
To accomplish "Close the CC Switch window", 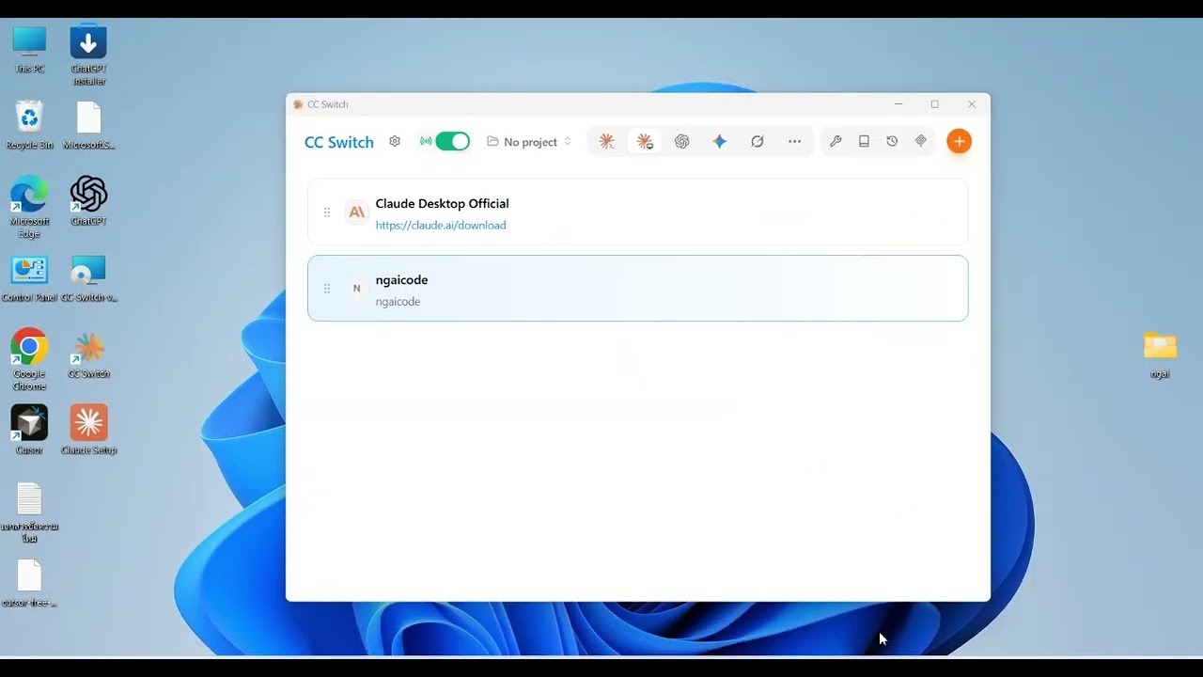I will click(972, 104).
